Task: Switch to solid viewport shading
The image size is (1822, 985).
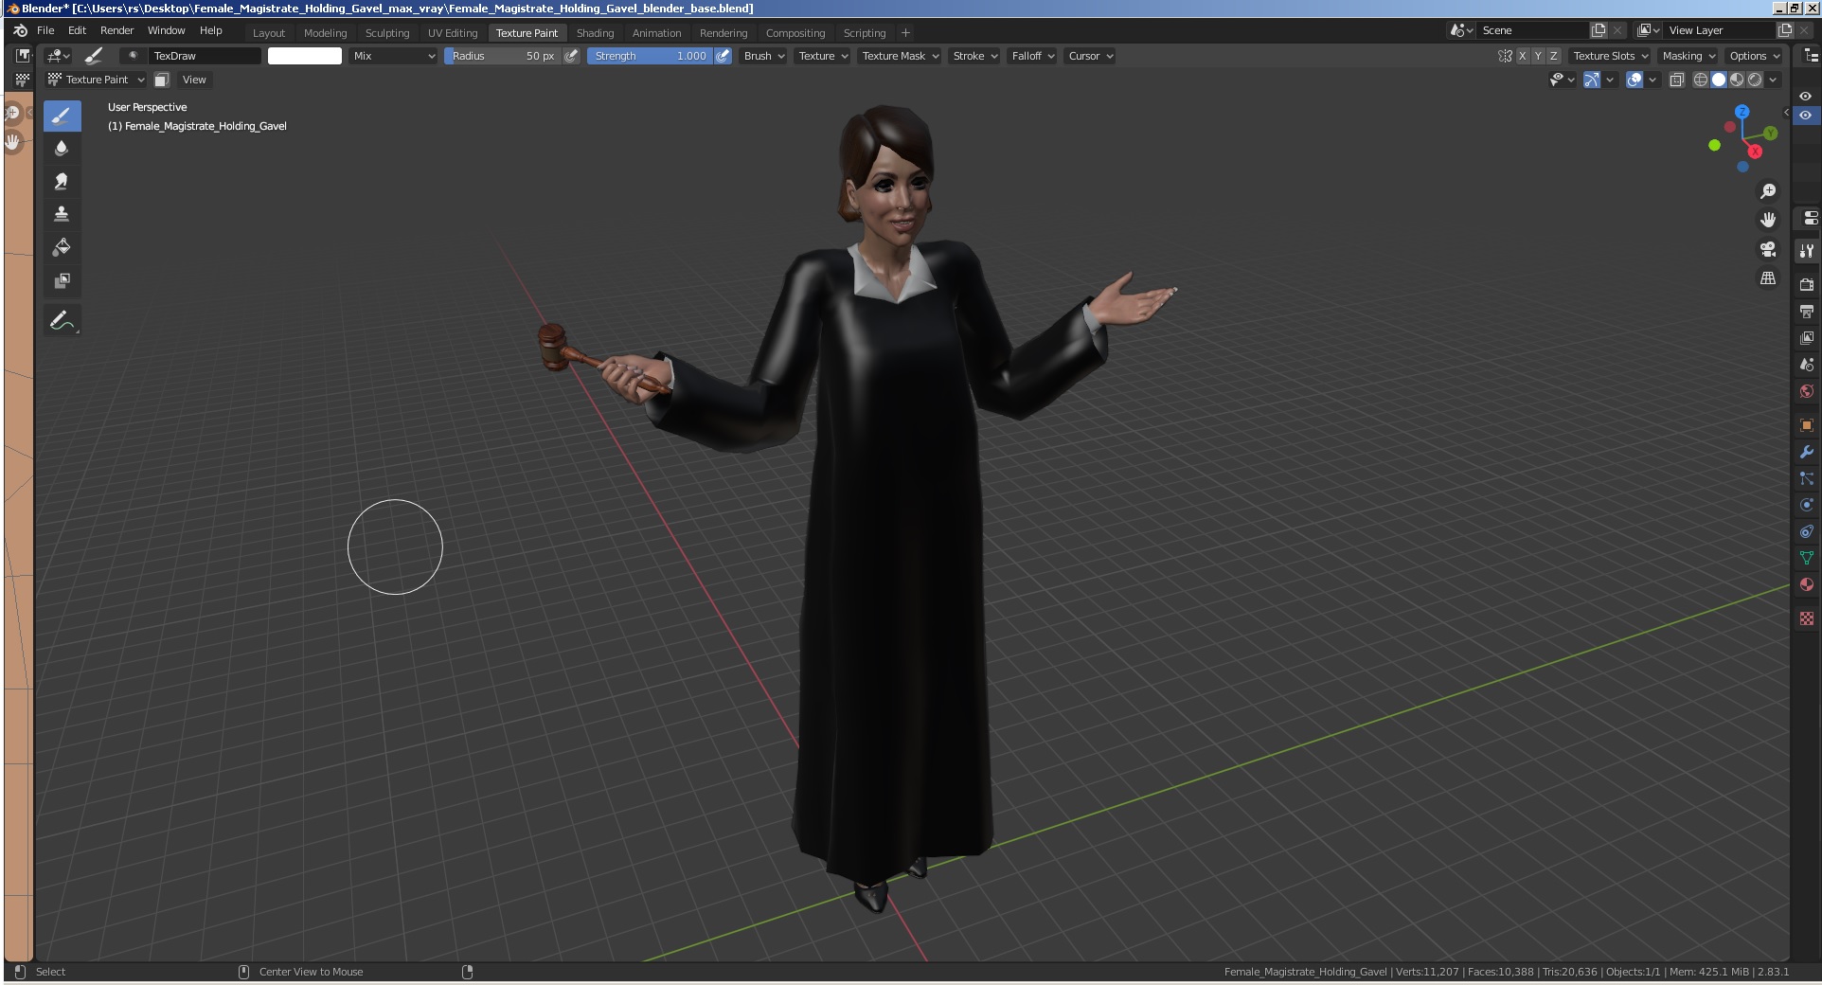Action: (x=1719, y=80)
